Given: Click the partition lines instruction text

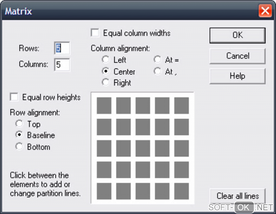Looking at the screenshot, I should [45, 184].
